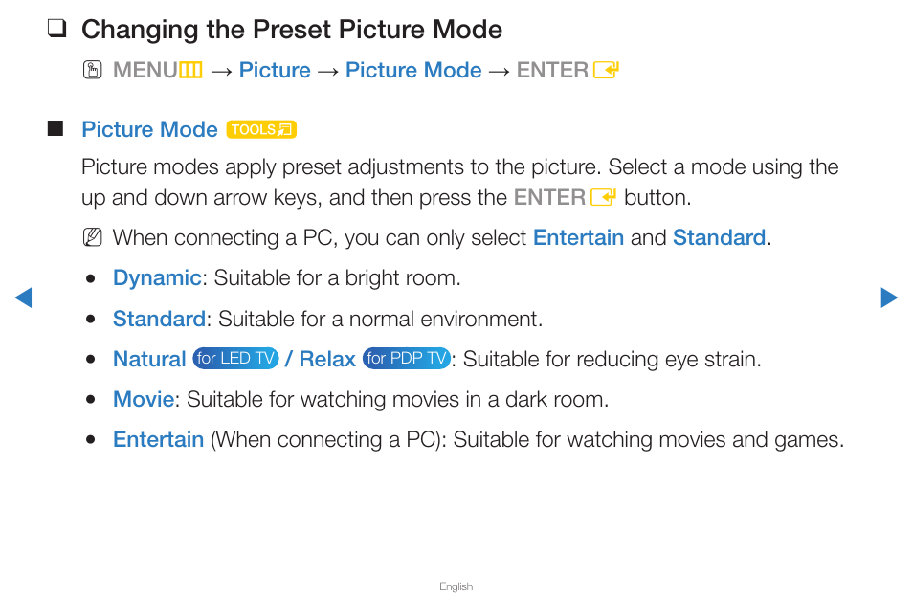This screenshot has height=597, width=913.
Task: Click the ENTER icon in the menu path
Action: (x=606, y=71)
